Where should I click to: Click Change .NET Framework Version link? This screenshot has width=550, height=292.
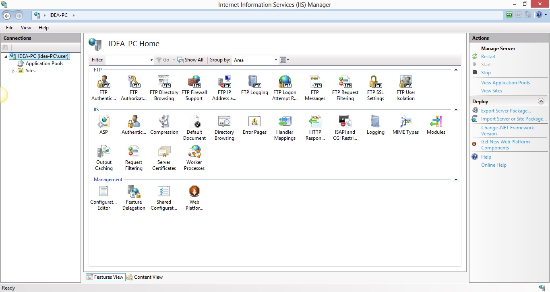(507, 131)
